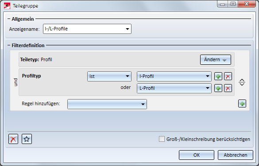The width and height of the screenshot is (259, 166).
Task: Click the Abbrechen button
Action: click(x=236, y=155)
